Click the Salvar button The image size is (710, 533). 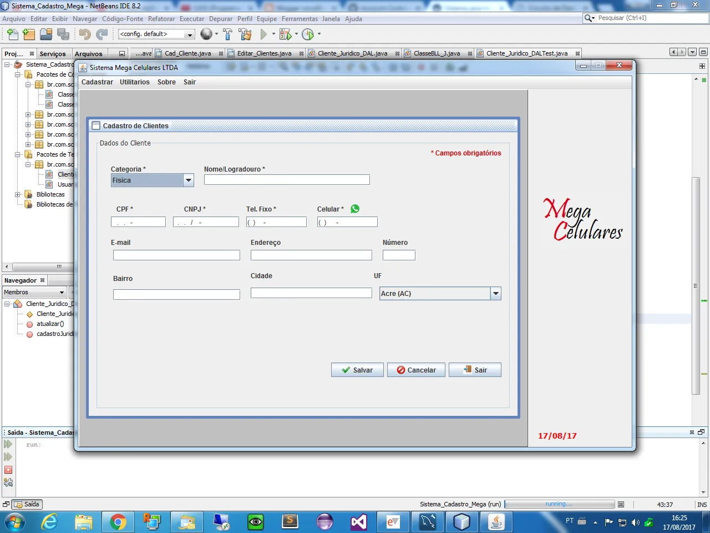[x=357, y=370]
